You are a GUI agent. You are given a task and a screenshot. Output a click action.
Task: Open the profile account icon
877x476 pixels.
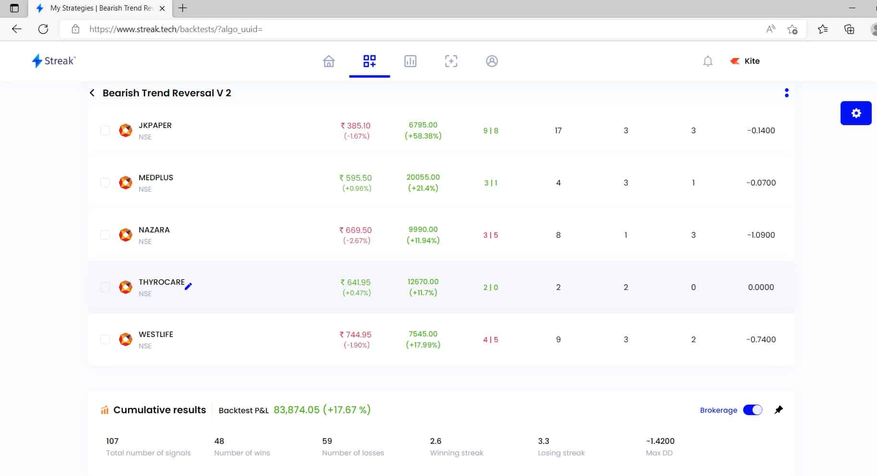point(492,61)
